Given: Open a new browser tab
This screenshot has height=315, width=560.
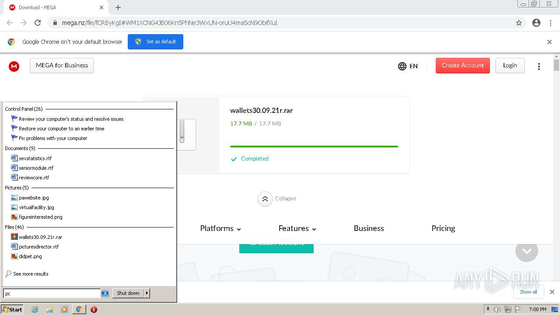Looking at the screenshot, I should click(118, 7).
